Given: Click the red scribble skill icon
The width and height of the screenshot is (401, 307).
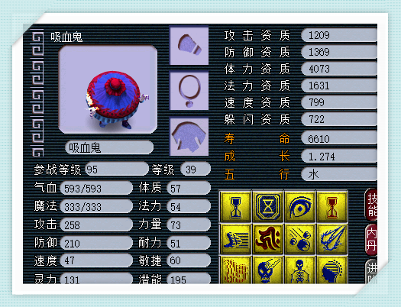Looking at the screenshot, I should pyautogui.click(x=235, y=270).
